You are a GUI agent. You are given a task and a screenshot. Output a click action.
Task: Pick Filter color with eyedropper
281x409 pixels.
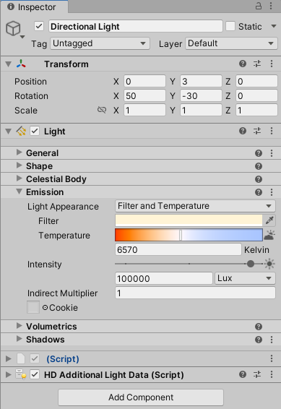click(x=269, y=220)
